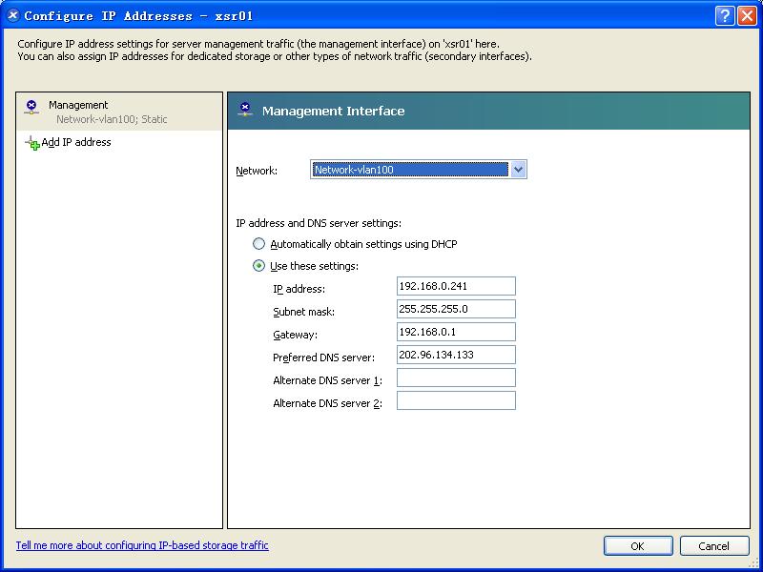Click the 'Alternate DNS server 1:' label
Screen dimensions: 763x572
click(x=327, y=380)
